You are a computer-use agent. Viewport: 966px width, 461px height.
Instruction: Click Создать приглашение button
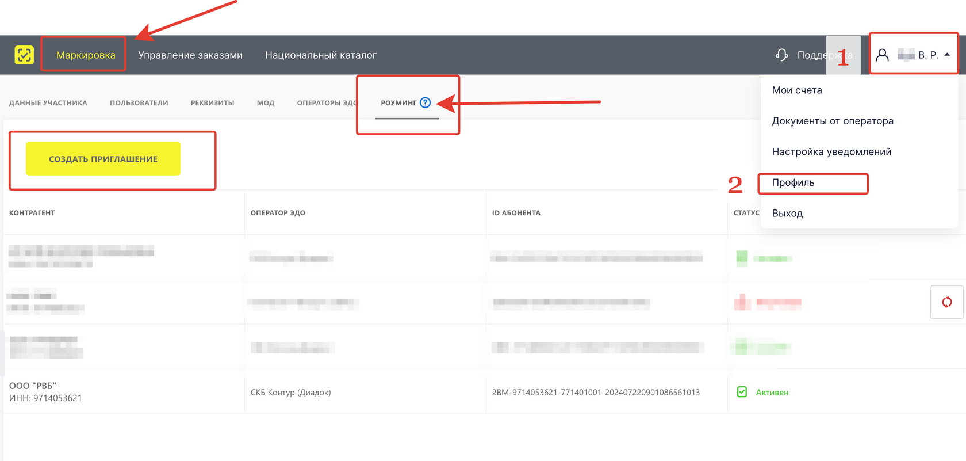(x=103, y=159)
